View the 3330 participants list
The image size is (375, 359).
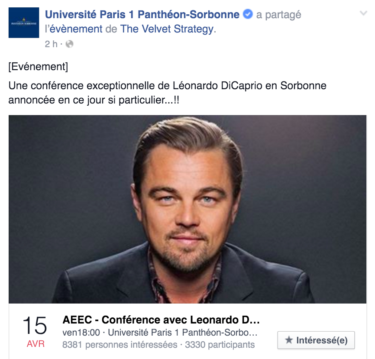220,345
